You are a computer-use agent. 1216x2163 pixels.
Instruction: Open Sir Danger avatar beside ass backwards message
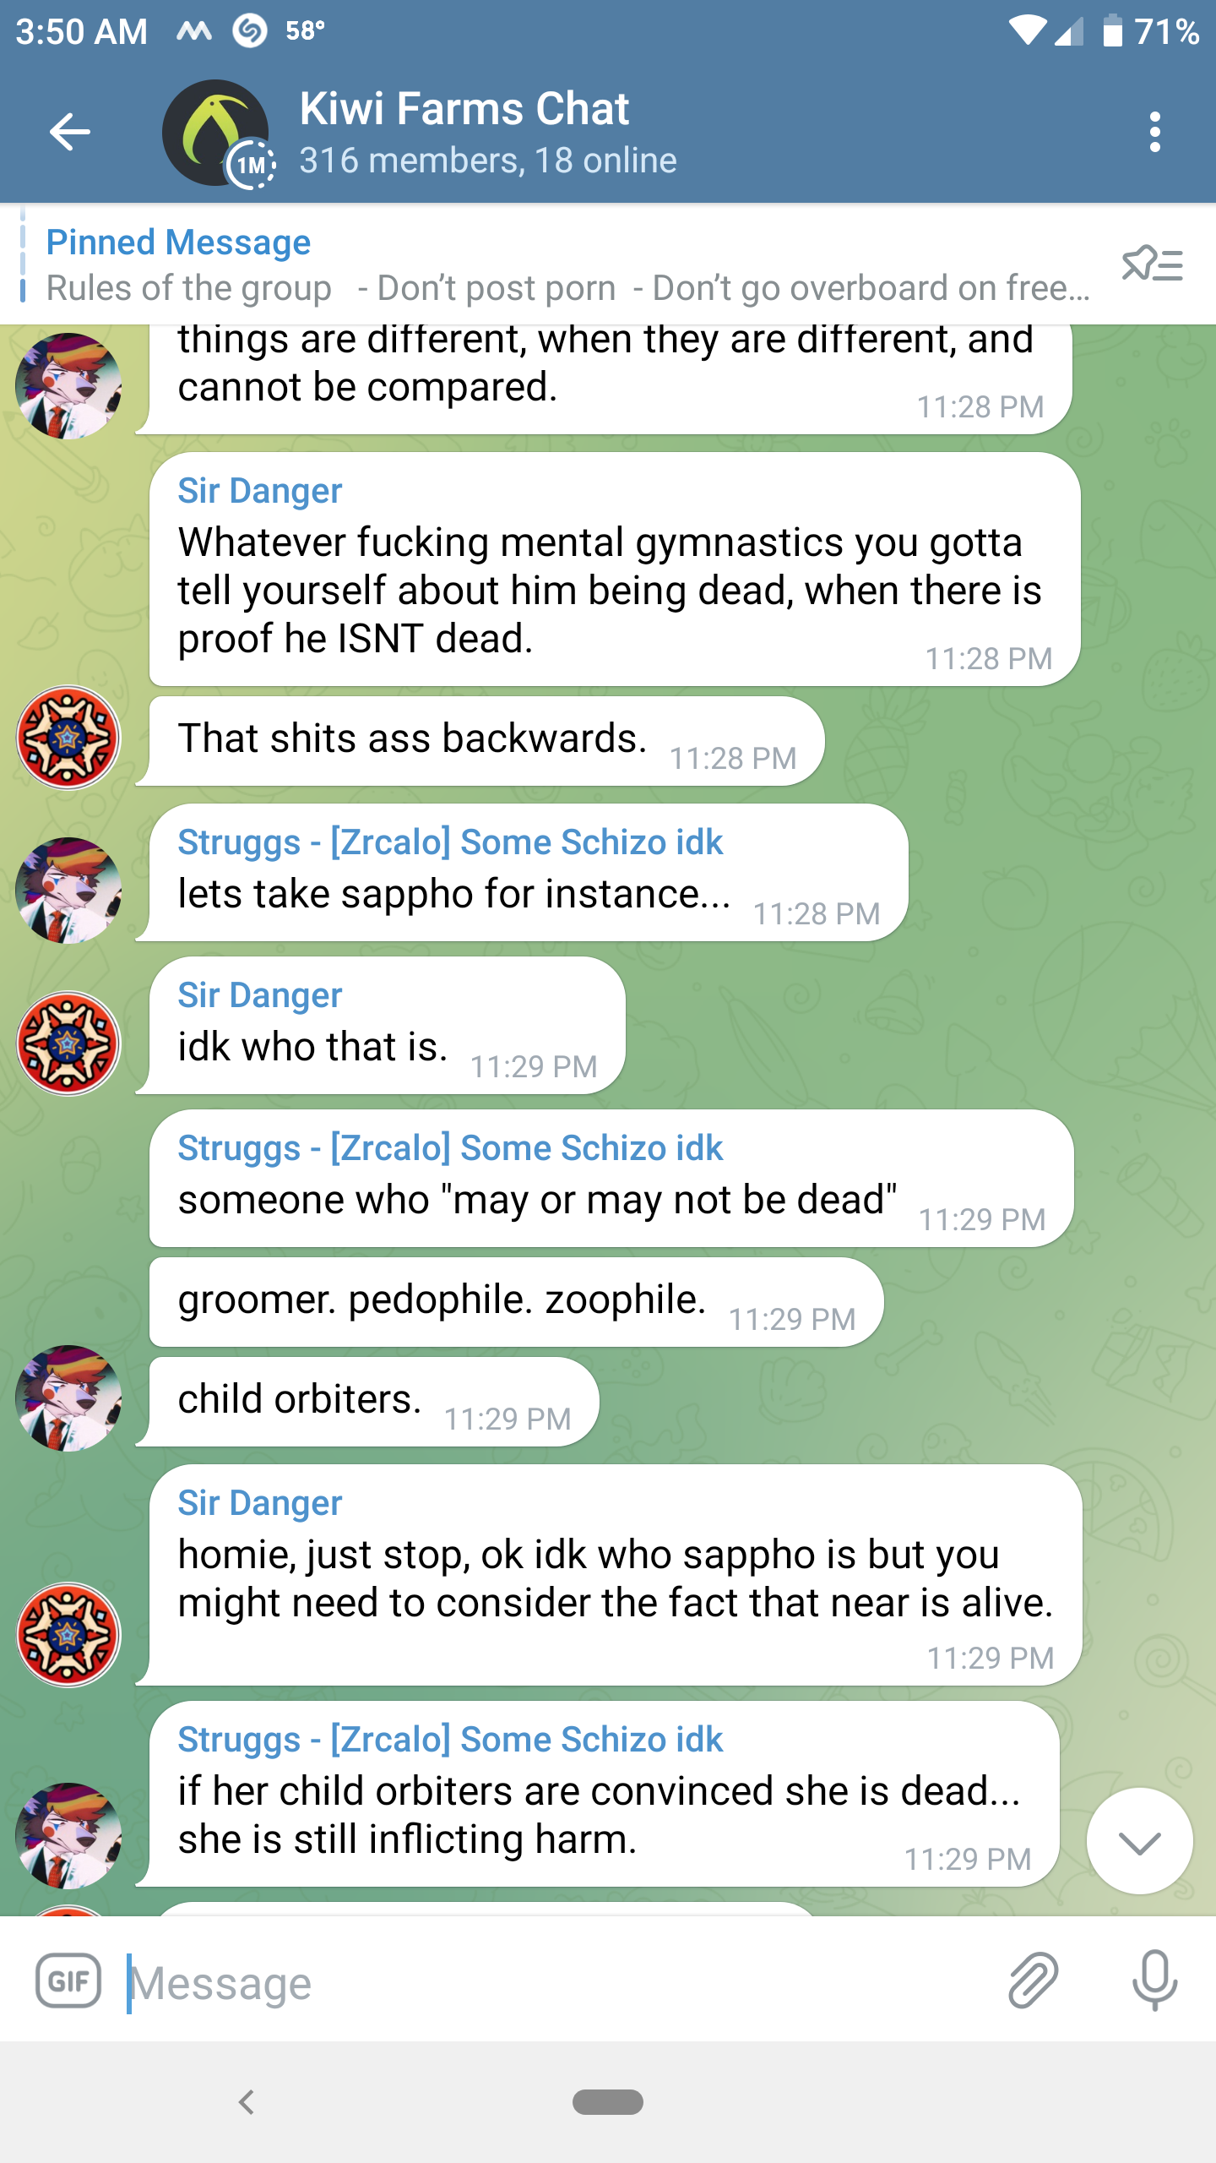[x=68, y=737]
